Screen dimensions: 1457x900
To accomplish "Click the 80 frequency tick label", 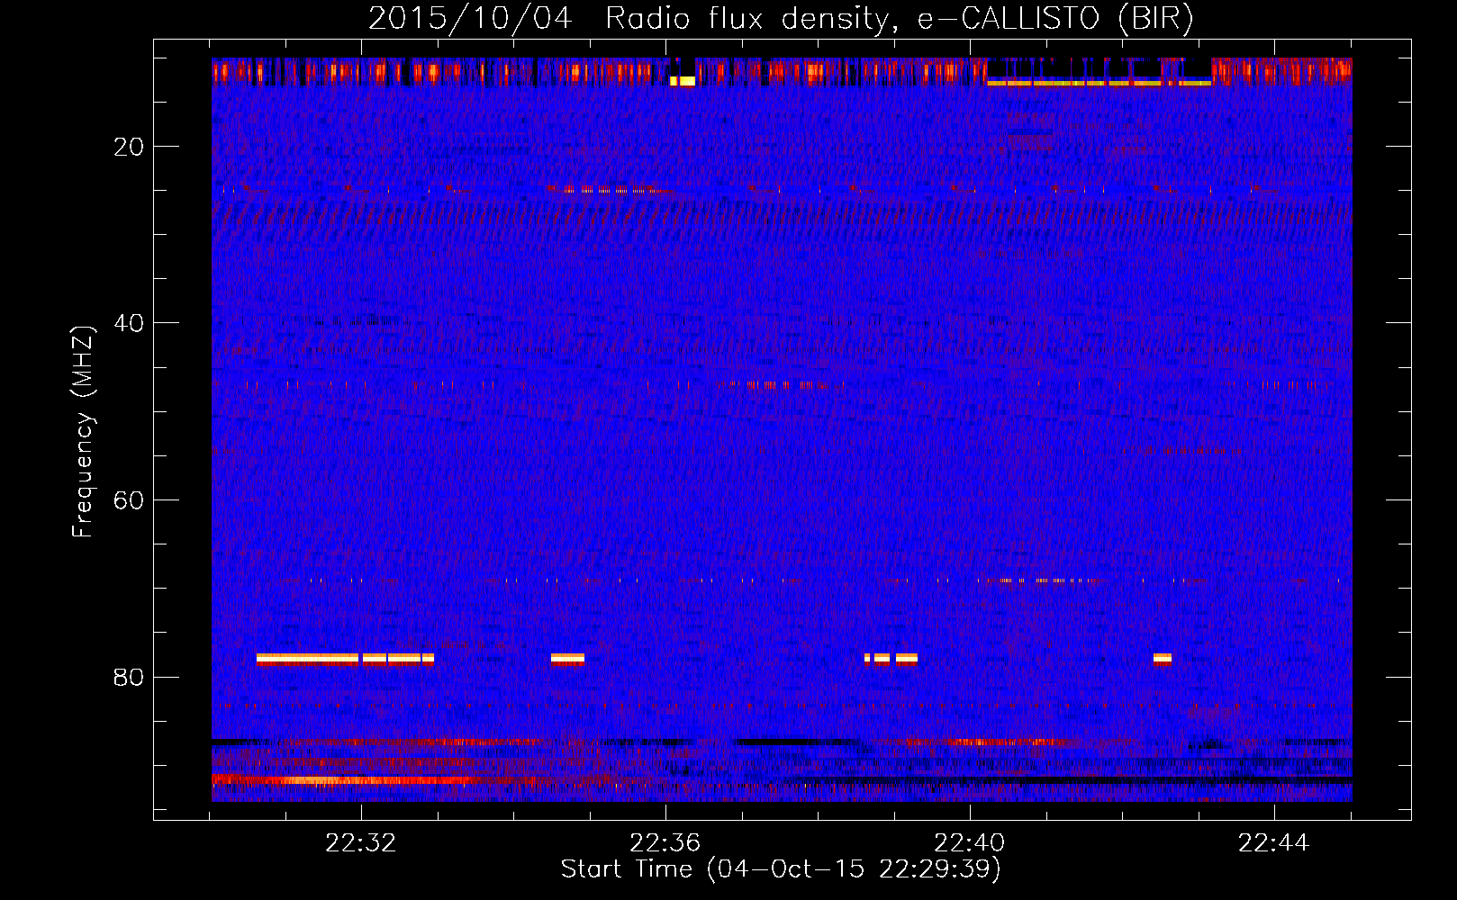I will (129, 677).
